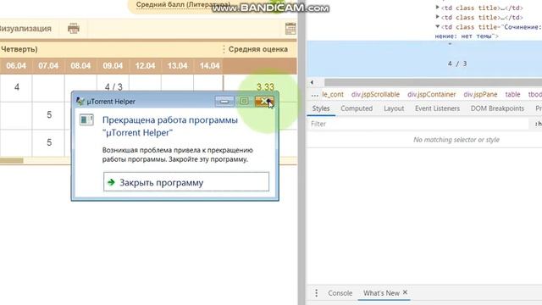Click the le_cont breadcrumb item
This screenshot has width=542, height=305.
point(333,94)
